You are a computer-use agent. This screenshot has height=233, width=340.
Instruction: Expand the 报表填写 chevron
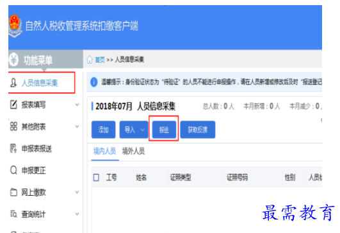click(77, 105)
